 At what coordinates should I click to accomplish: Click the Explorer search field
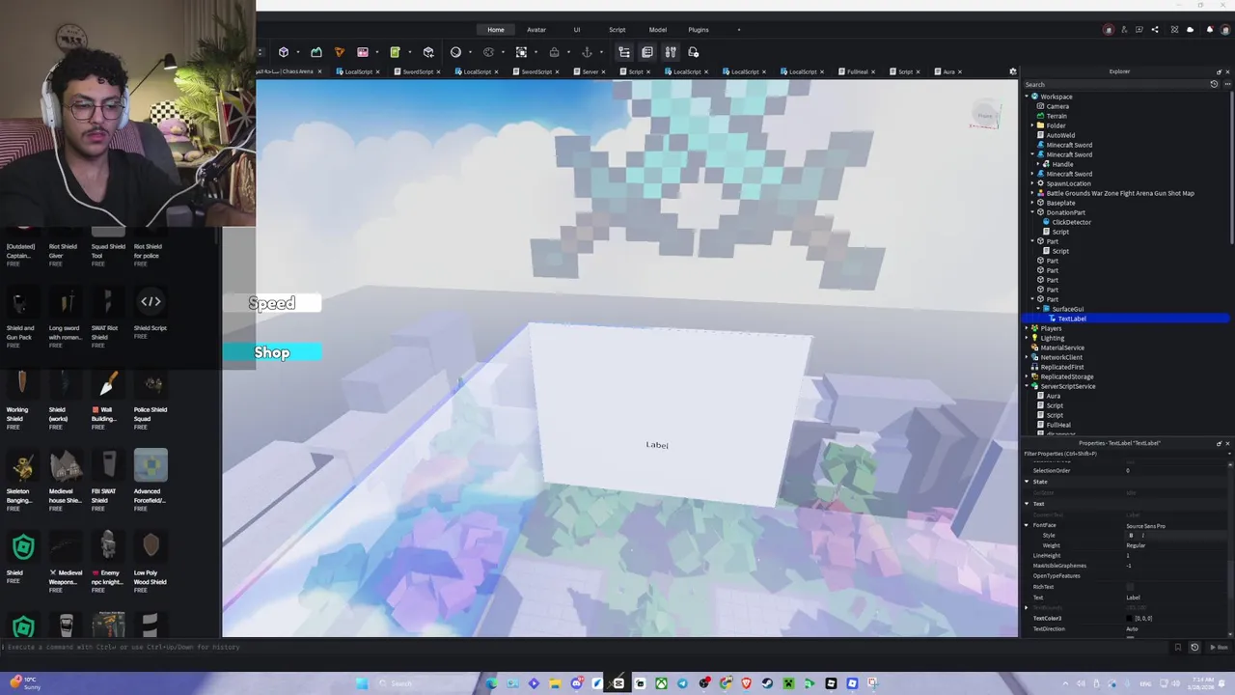[1114, 84]
